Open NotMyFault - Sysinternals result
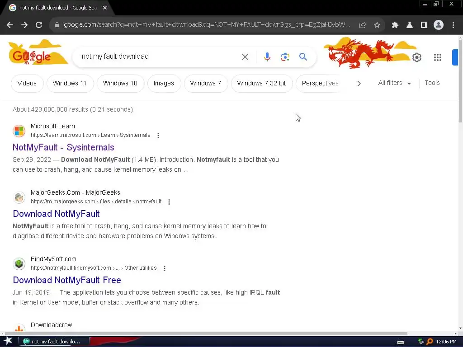This screenshot has height=347, width=463. coord(63,147)
